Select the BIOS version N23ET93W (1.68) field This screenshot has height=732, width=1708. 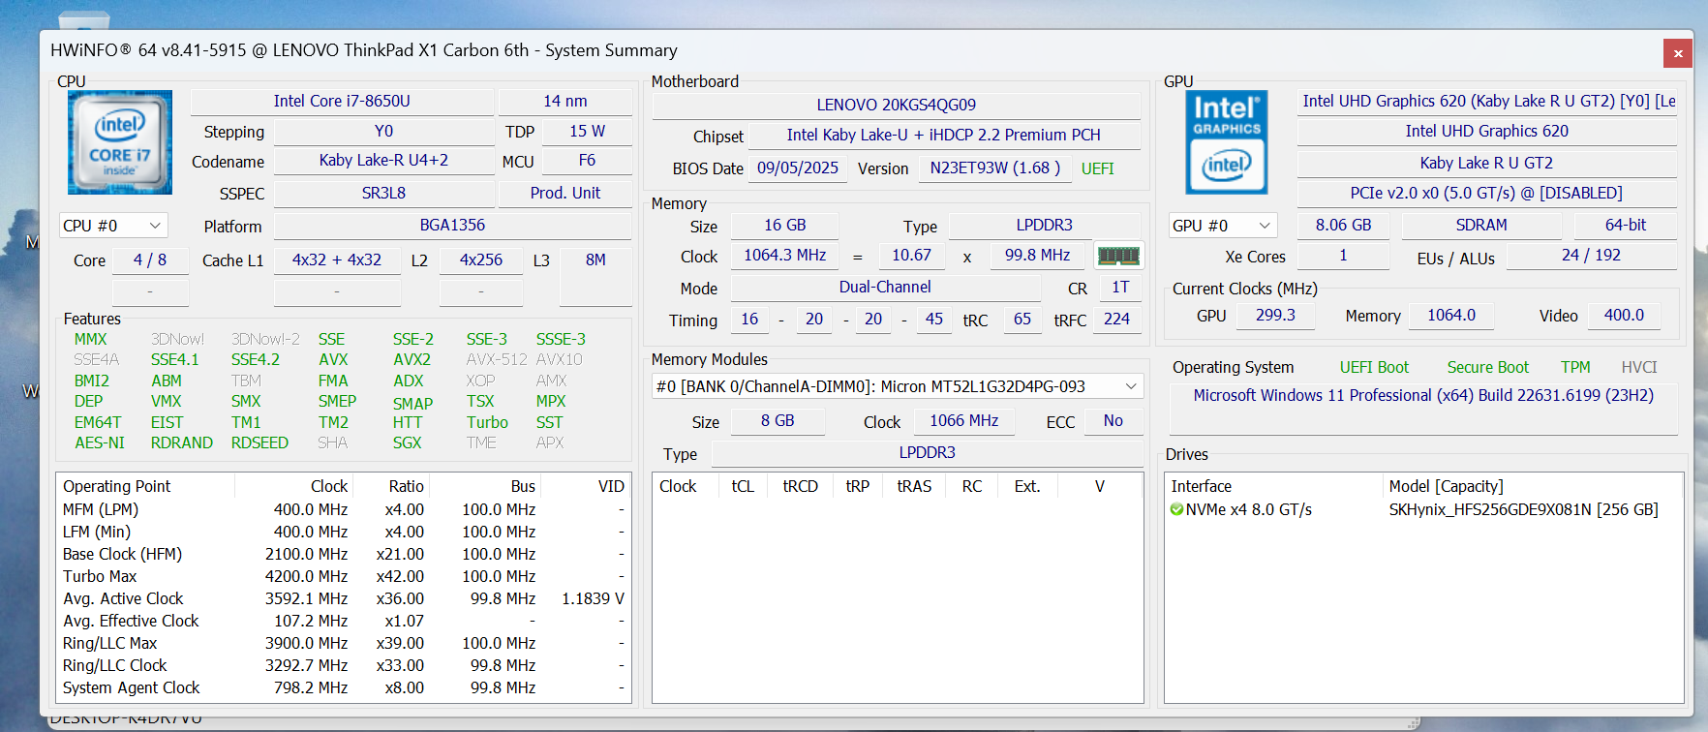(995, 168)
